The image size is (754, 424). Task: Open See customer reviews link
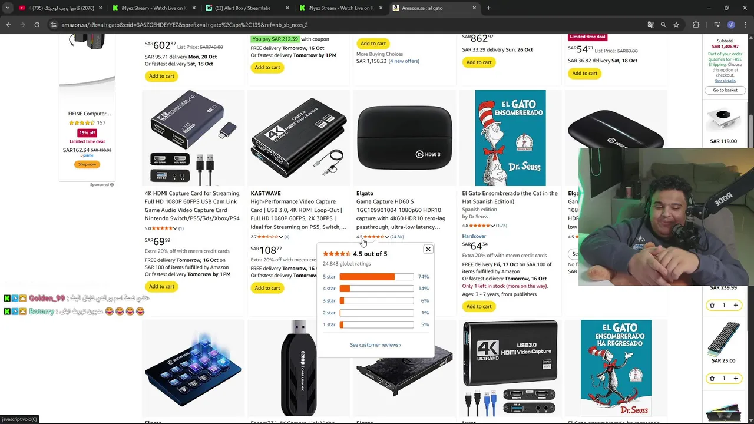pos(375,345)
